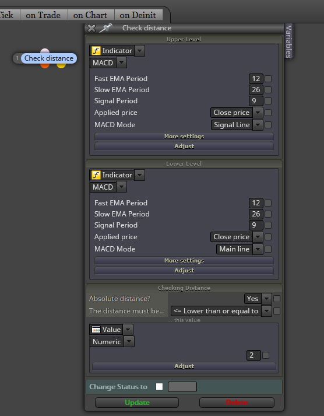Toggle the Absolute distance checkbox
Viewport: 324px width, 416px height.
coord(277,299)
